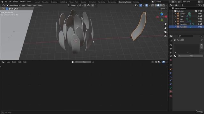Open outliner filter dropdown
204x114 pixels.
[200, 5]
